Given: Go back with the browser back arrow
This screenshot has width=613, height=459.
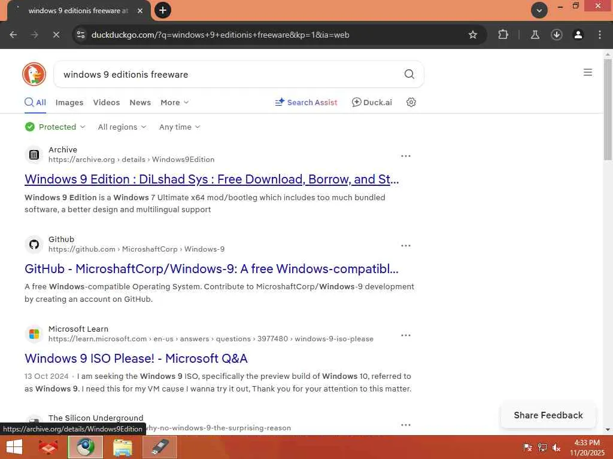Looking at the screenshot, I should (13, 35).
